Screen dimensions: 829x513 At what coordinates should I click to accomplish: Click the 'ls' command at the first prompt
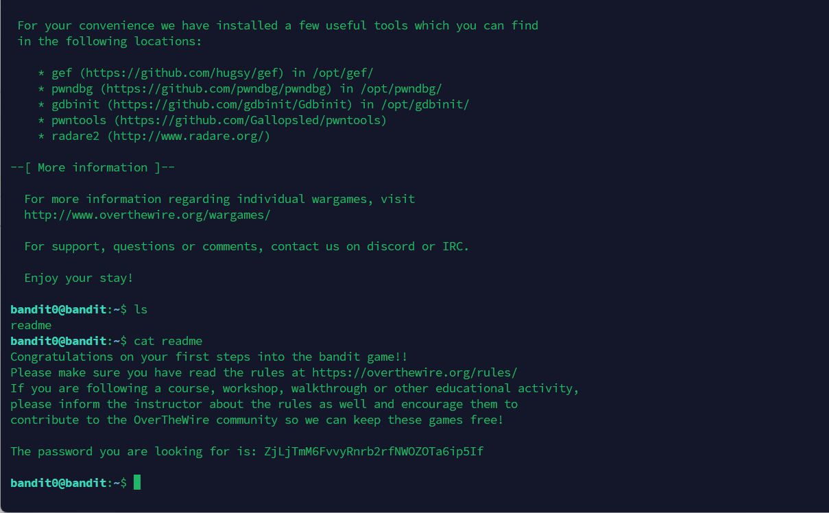coord(141,309)
